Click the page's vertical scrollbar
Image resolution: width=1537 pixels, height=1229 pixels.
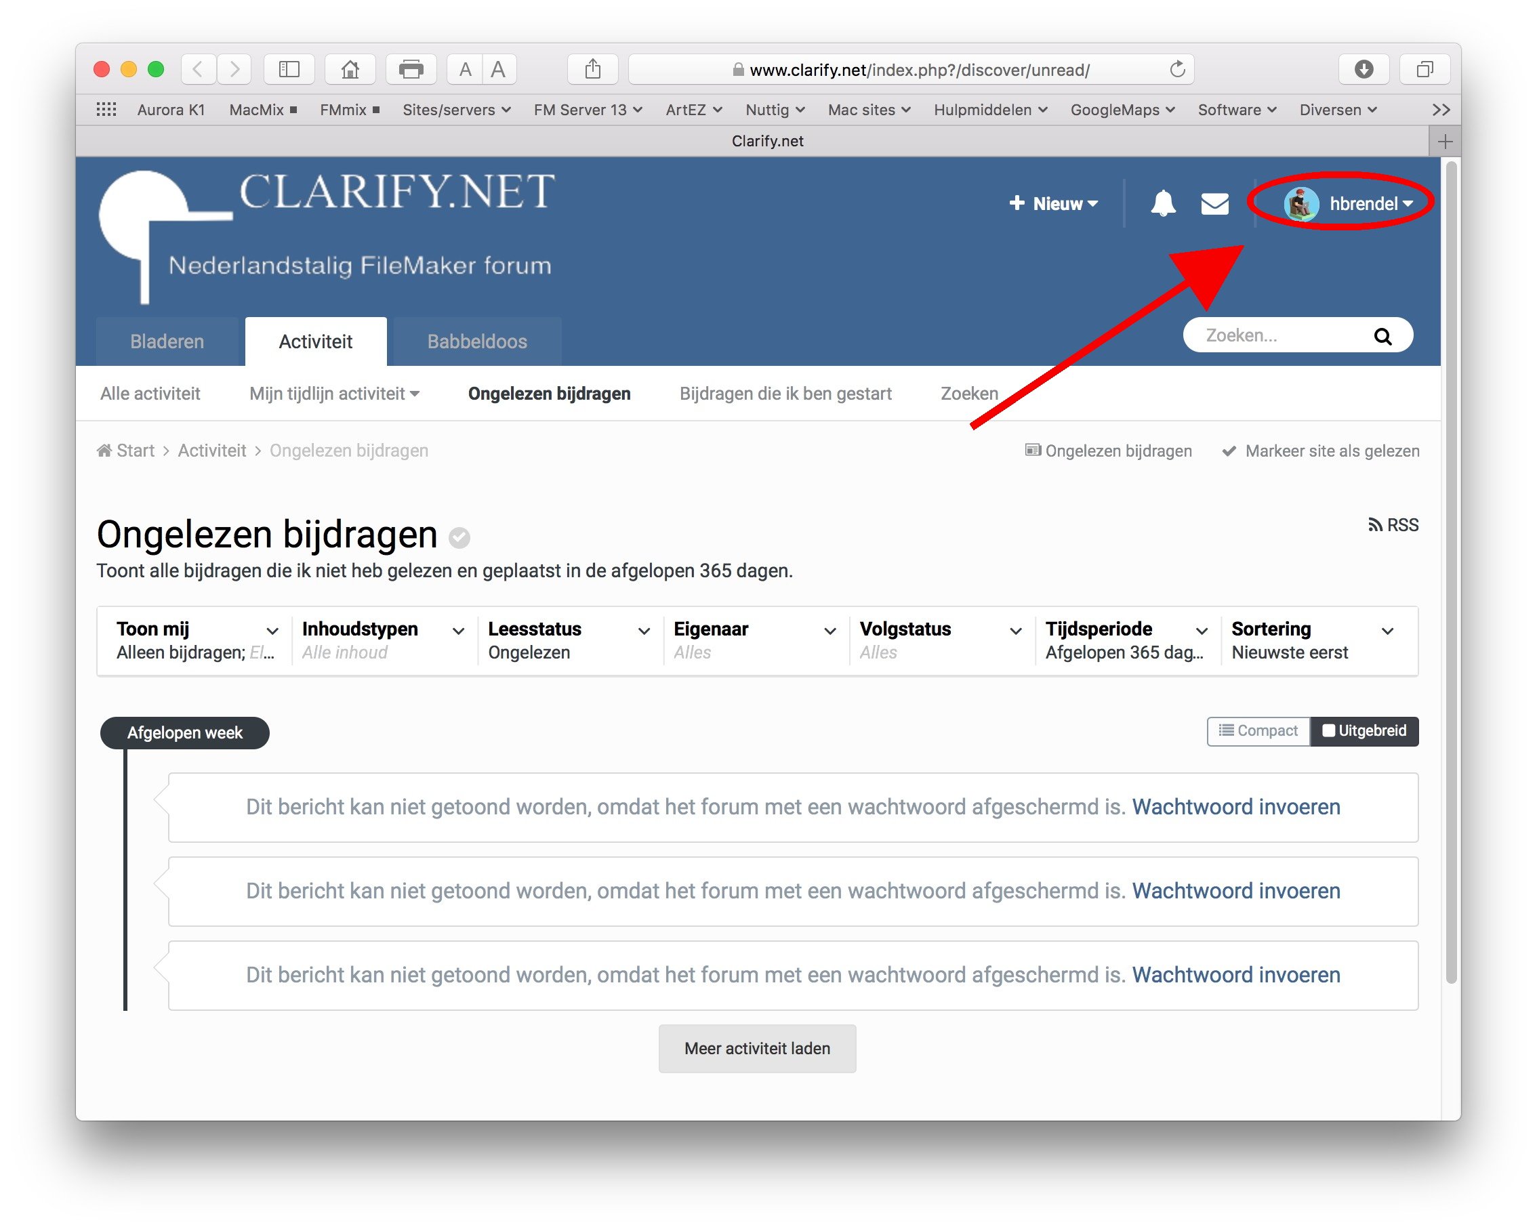click(1451, 570)
